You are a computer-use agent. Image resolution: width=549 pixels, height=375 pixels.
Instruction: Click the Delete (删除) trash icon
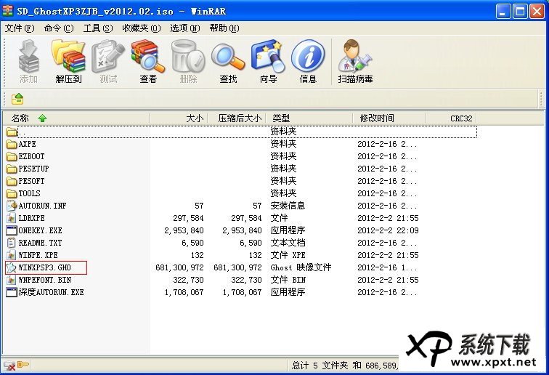coord(188,62)
